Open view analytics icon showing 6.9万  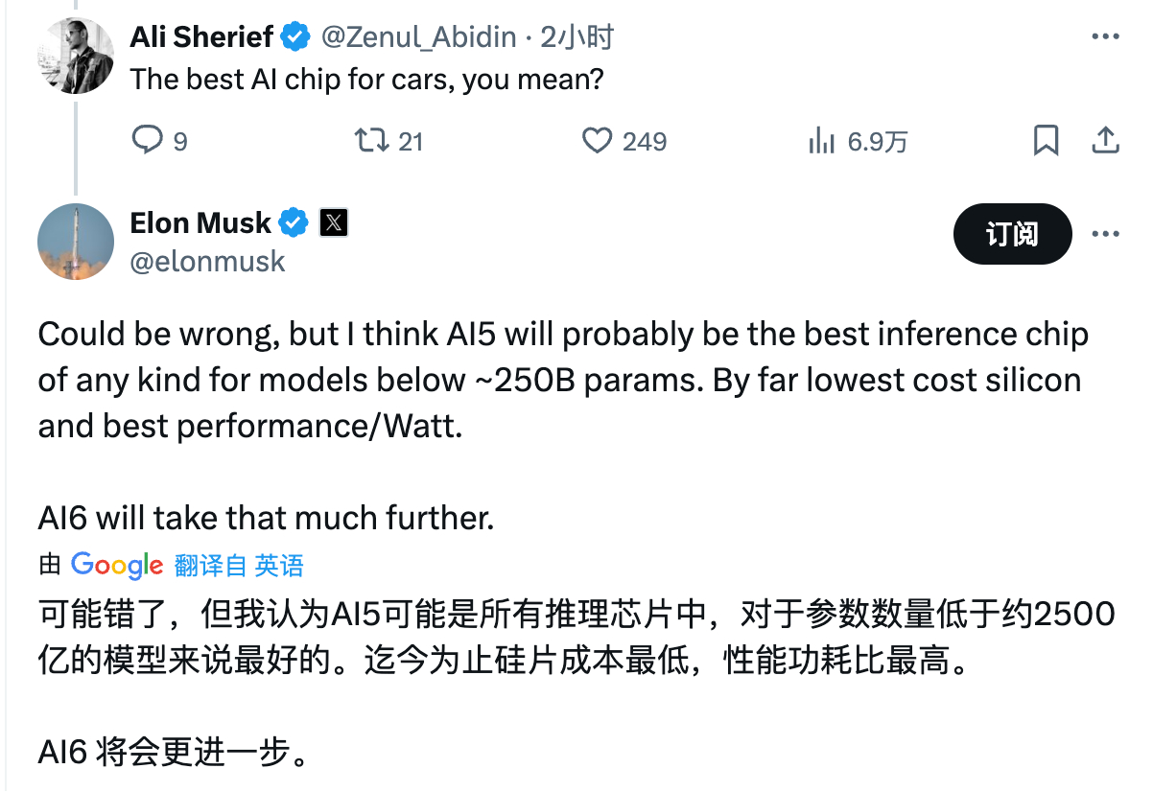[821, 142]
